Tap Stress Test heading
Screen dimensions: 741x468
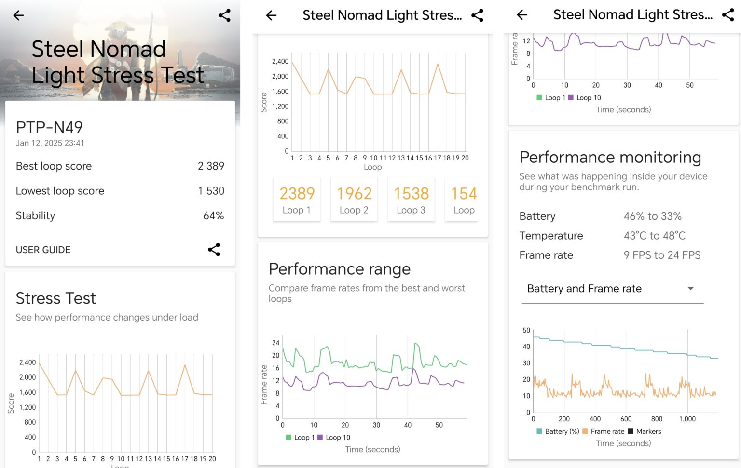[56, 298]
